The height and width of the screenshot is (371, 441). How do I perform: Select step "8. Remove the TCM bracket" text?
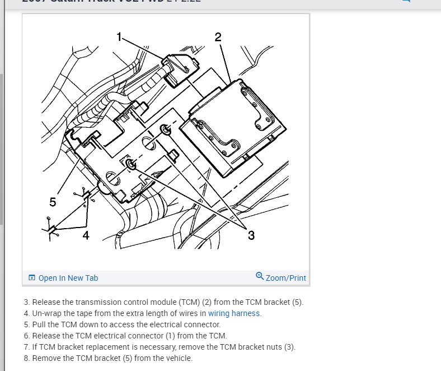pyautogui.click(x=108, y=358)
